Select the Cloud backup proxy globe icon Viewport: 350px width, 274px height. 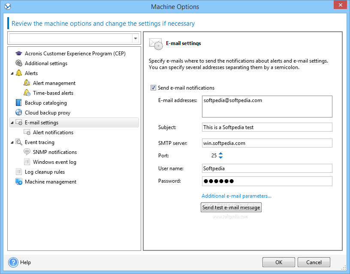tap(19, 112)
